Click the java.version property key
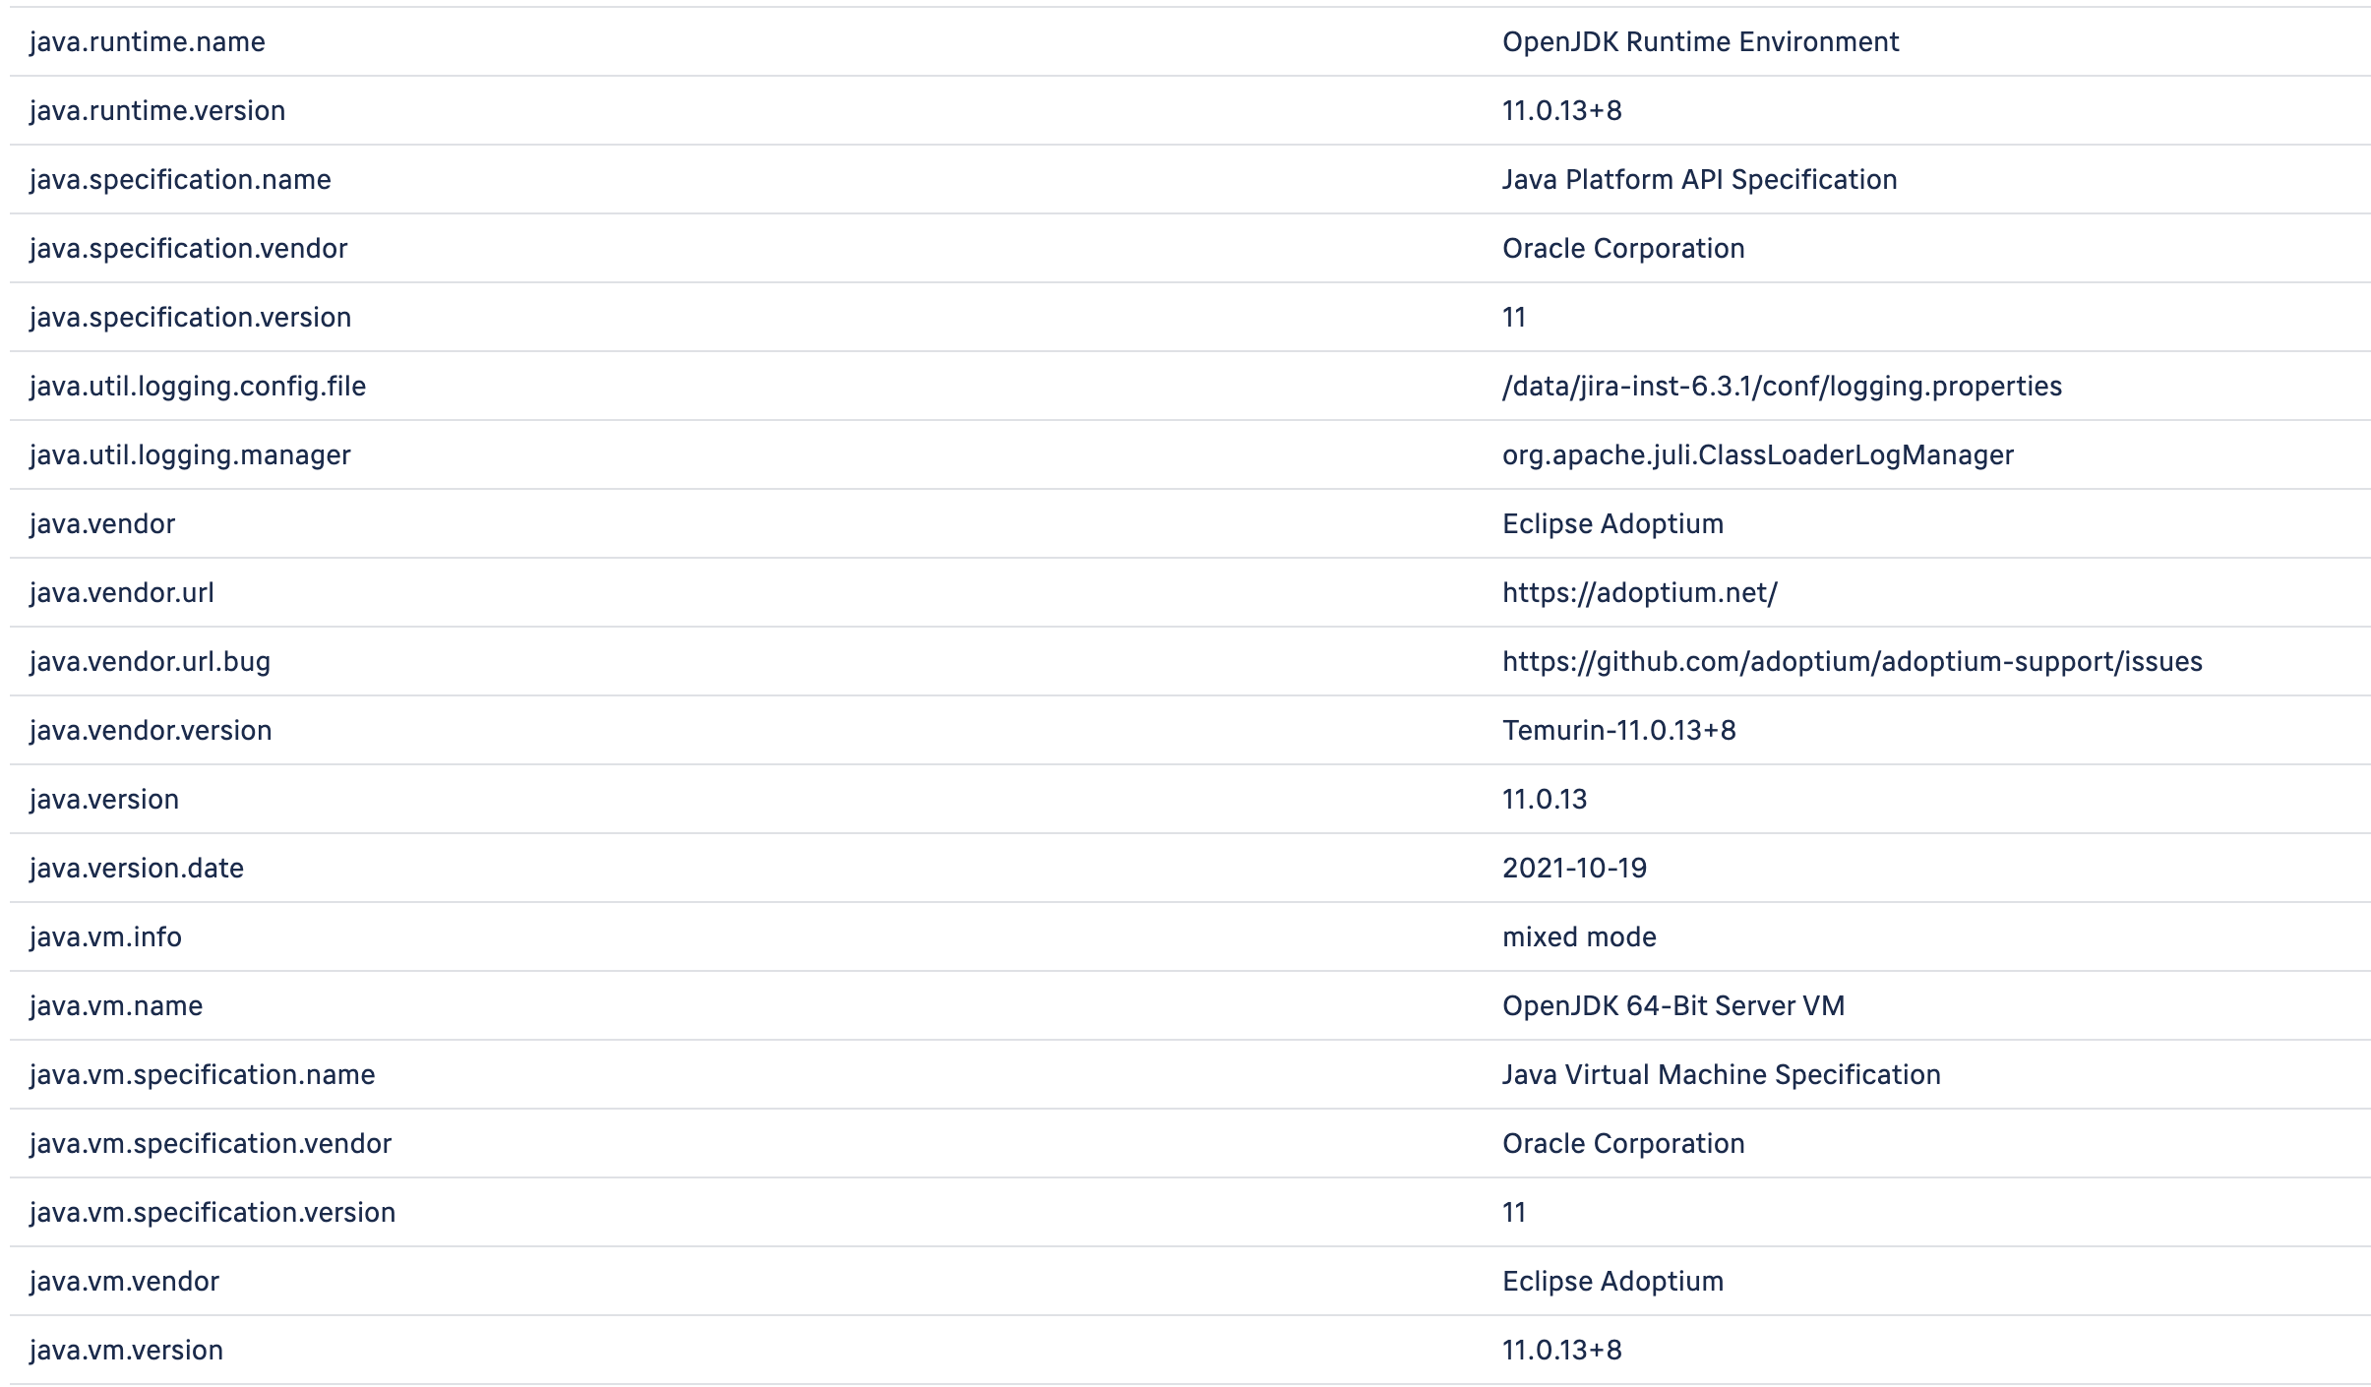Screen dimensions: 2371x1387 (x=104, y=800)
